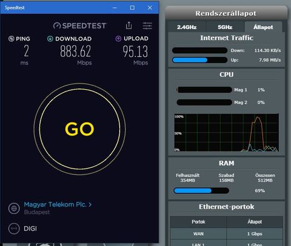Image resolution: width=291 pixels, height=246 pixels.
Task: Minimize the Speedtest window
Action: pyautogui.click(x=115, y=8)
